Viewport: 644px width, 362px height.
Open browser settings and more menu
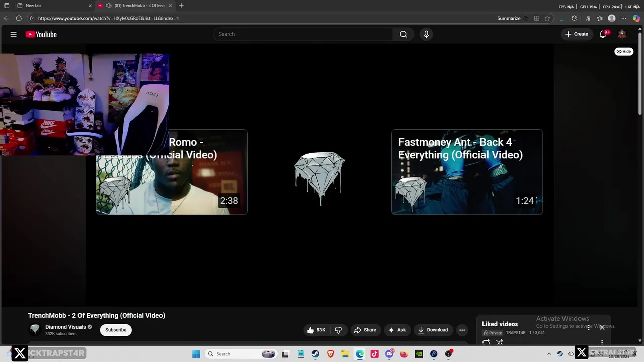click(x=624, y=18)
